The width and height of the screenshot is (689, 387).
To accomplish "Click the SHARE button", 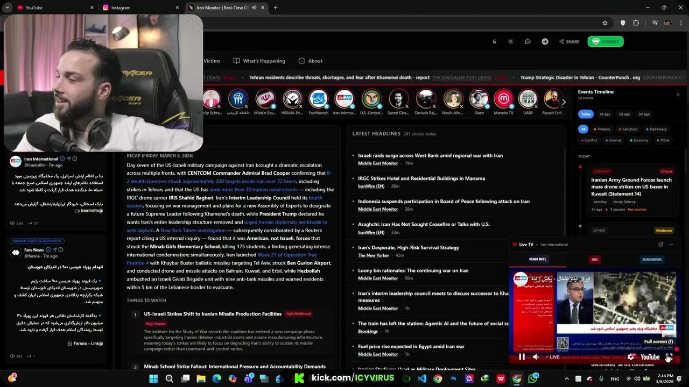I will [569, 41].
